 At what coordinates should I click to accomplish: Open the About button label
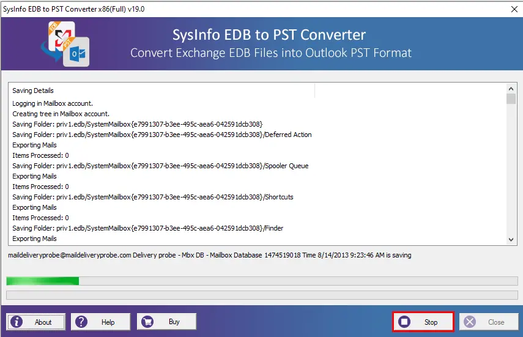pos(43,322)
